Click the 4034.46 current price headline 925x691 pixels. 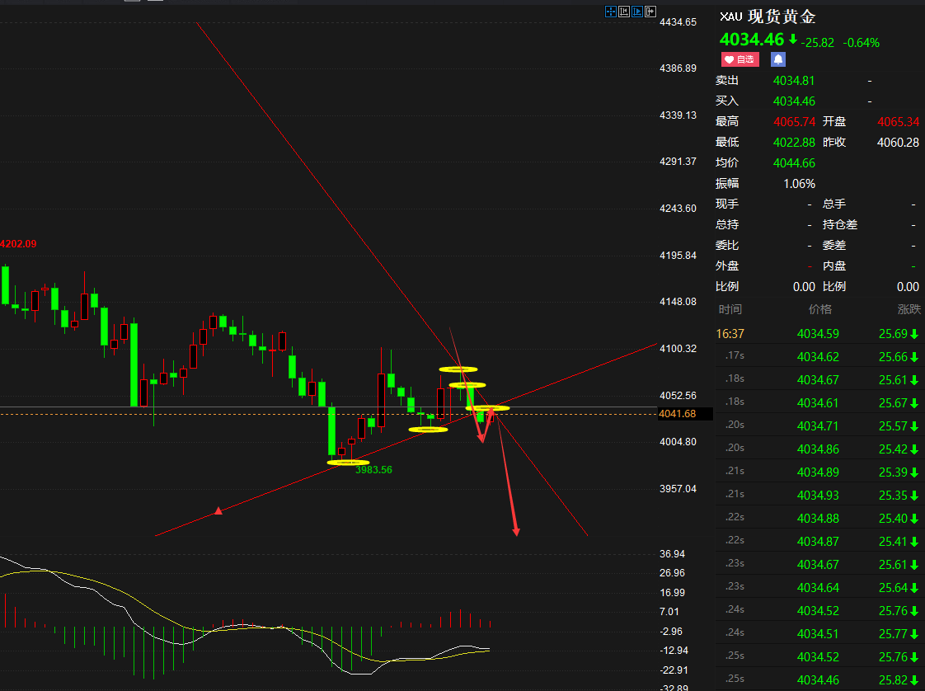click(x=752, y=40)
